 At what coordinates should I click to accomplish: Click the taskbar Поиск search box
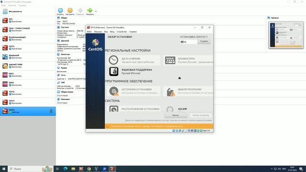tap(30, 169)
